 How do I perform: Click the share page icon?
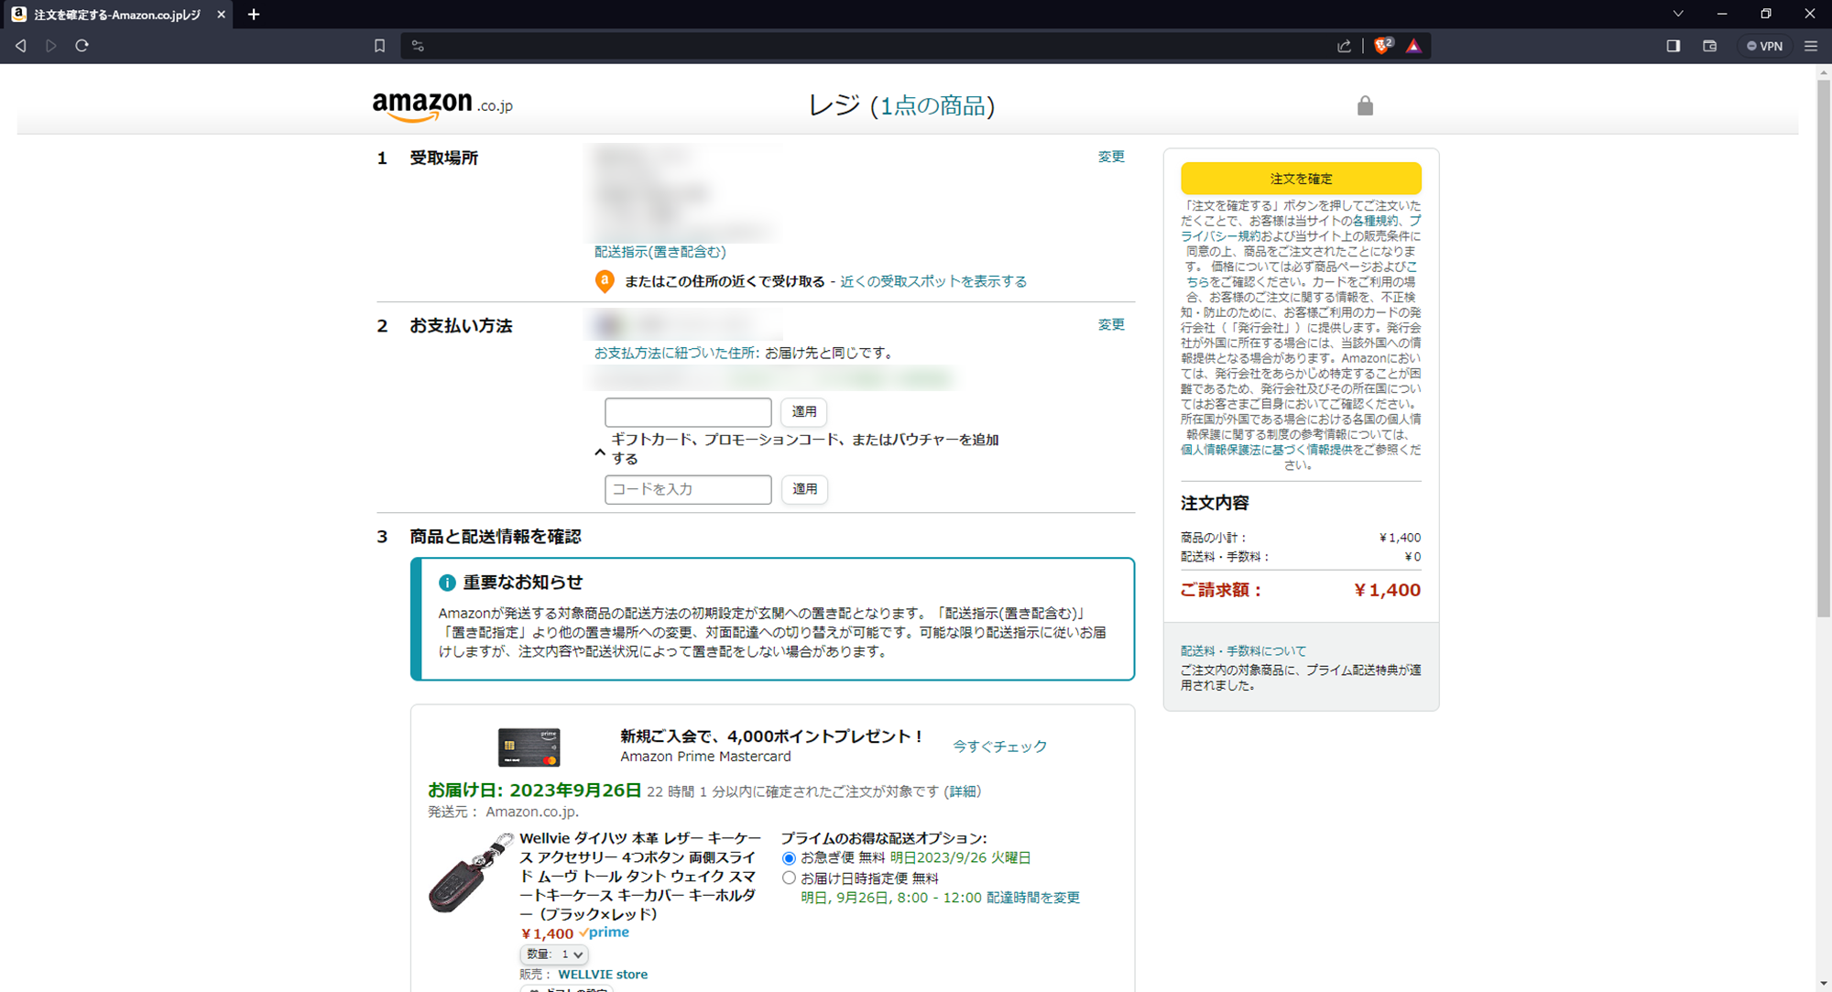[1344, 45]
